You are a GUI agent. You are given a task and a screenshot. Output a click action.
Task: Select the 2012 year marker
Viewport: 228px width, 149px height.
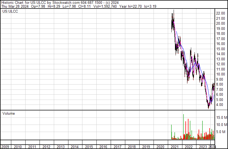(46, 147)
